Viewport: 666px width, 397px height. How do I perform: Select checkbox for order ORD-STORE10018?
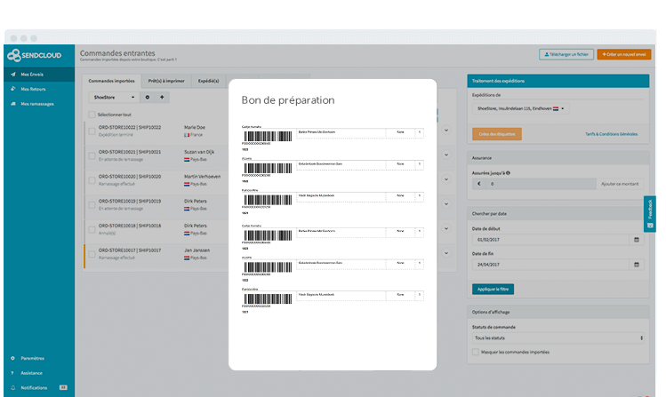(92, 229)
